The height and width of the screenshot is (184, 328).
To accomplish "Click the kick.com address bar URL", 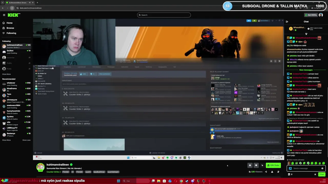I will pyautogui.click(x=31, y=8).
